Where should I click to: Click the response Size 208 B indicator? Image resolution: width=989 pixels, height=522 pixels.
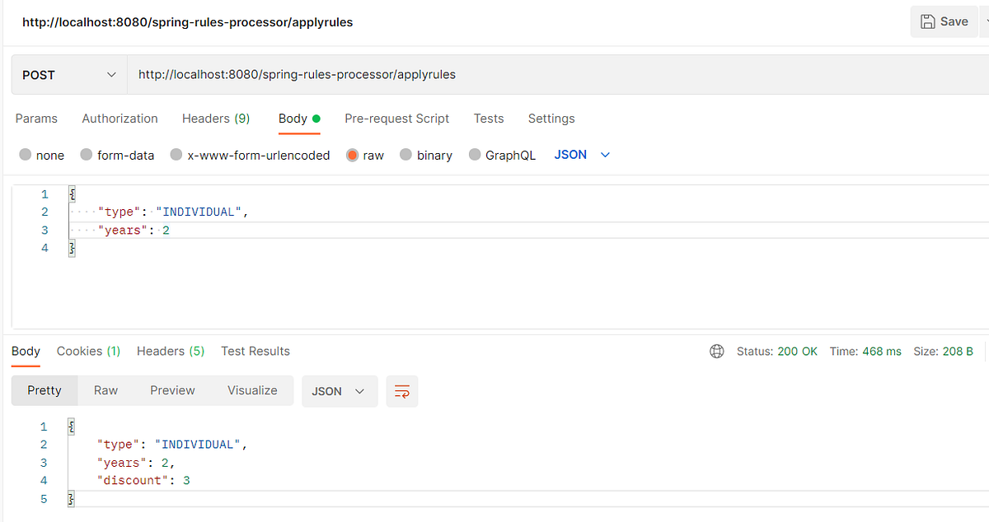pos(943,351)
